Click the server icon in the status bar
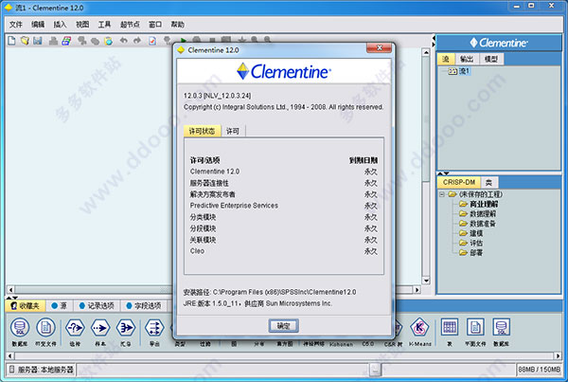 (12, 370)
